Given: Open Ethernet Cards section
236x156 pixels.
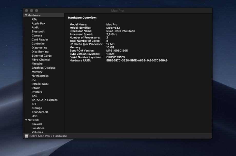Looking at the screenshot, I should coord(42,56).
